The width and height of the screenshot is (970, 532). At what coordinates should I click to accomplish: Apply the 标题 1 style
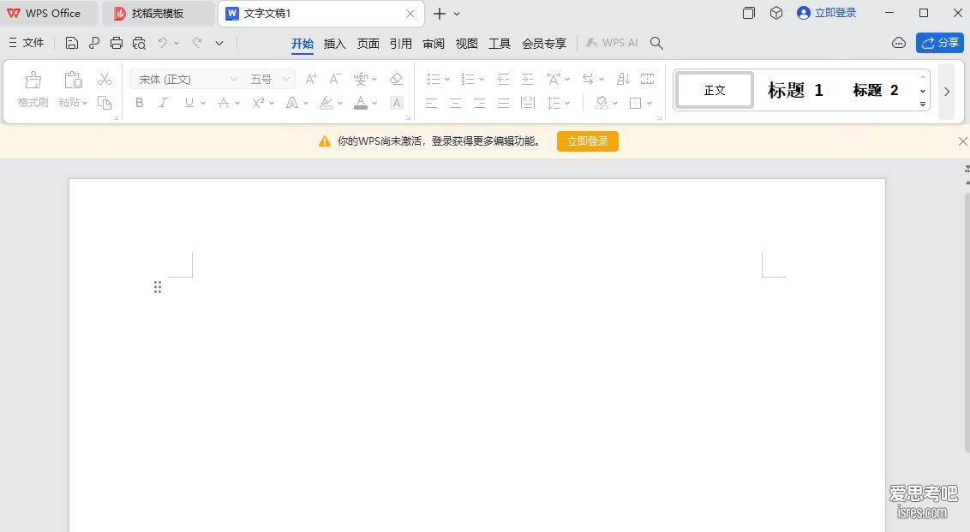click(x=795, y=90)
